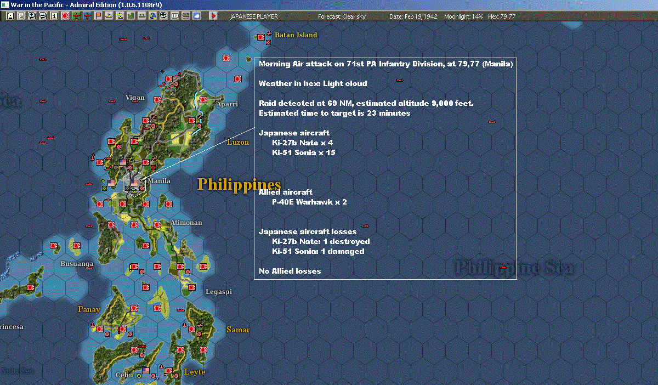
Task: Click the icon just left of the globe
Action: coord(142,16)
